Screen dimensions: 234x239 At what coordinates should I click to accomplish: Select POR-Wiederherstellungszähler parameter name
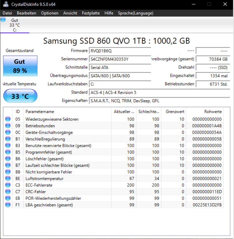[53, 198]
